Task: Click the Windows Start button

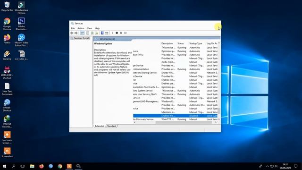Action: [4, 166]
